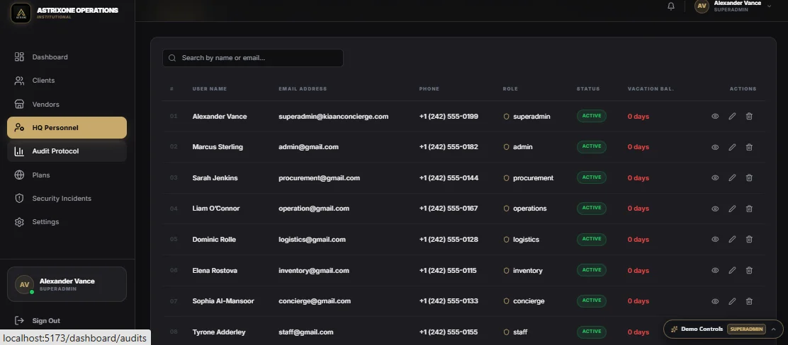Click Dominic Rolle's 0 days balance

click(638, 240)
